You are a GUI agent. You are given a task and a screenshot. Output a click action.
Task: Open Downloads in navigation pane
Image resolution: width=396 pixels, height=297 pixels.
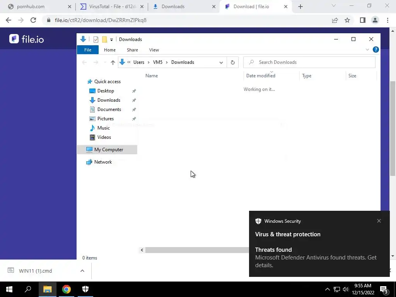(x=109, y=100)
